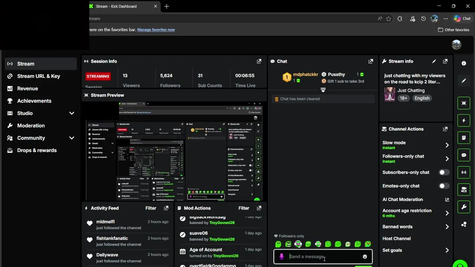Insert the last emote in quick row
Image resolution: width=475 pixels, height=267 pixels.
pos(368,244)
